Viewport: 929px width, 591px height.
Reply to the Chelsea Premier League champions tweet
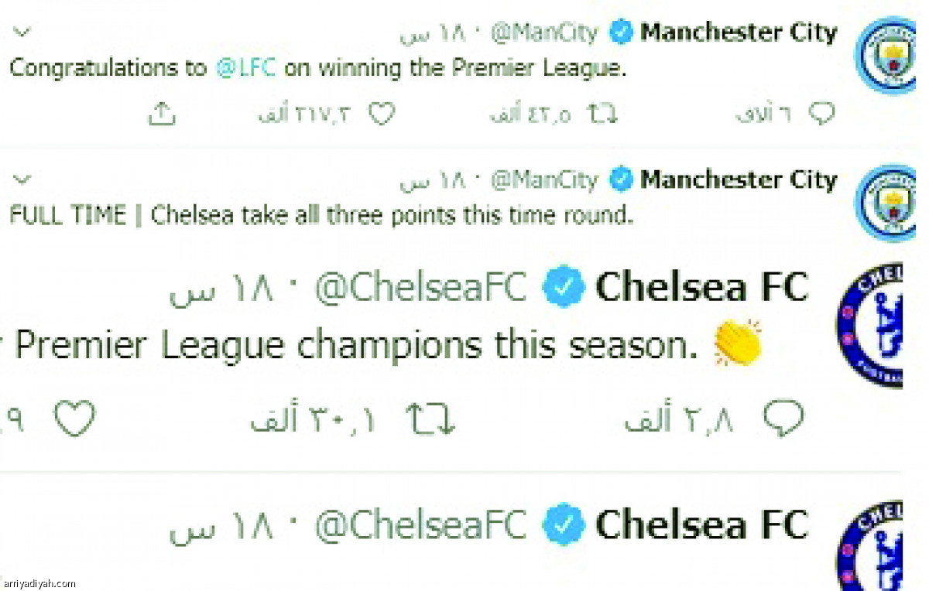click(x=783, y=418)
